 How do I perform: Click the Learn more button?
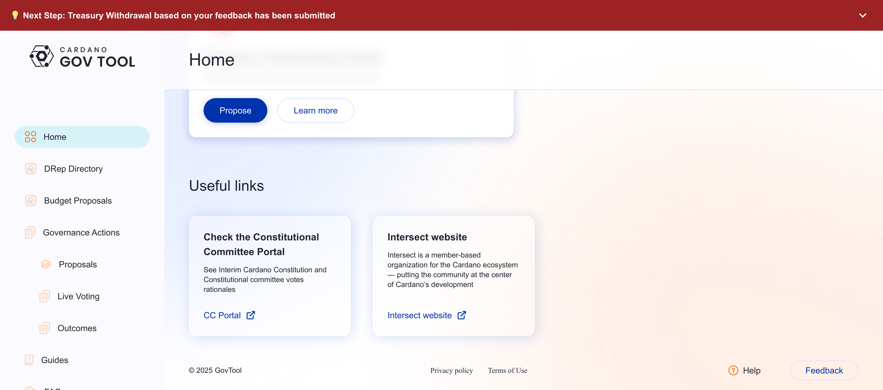(x=315, y=110)
